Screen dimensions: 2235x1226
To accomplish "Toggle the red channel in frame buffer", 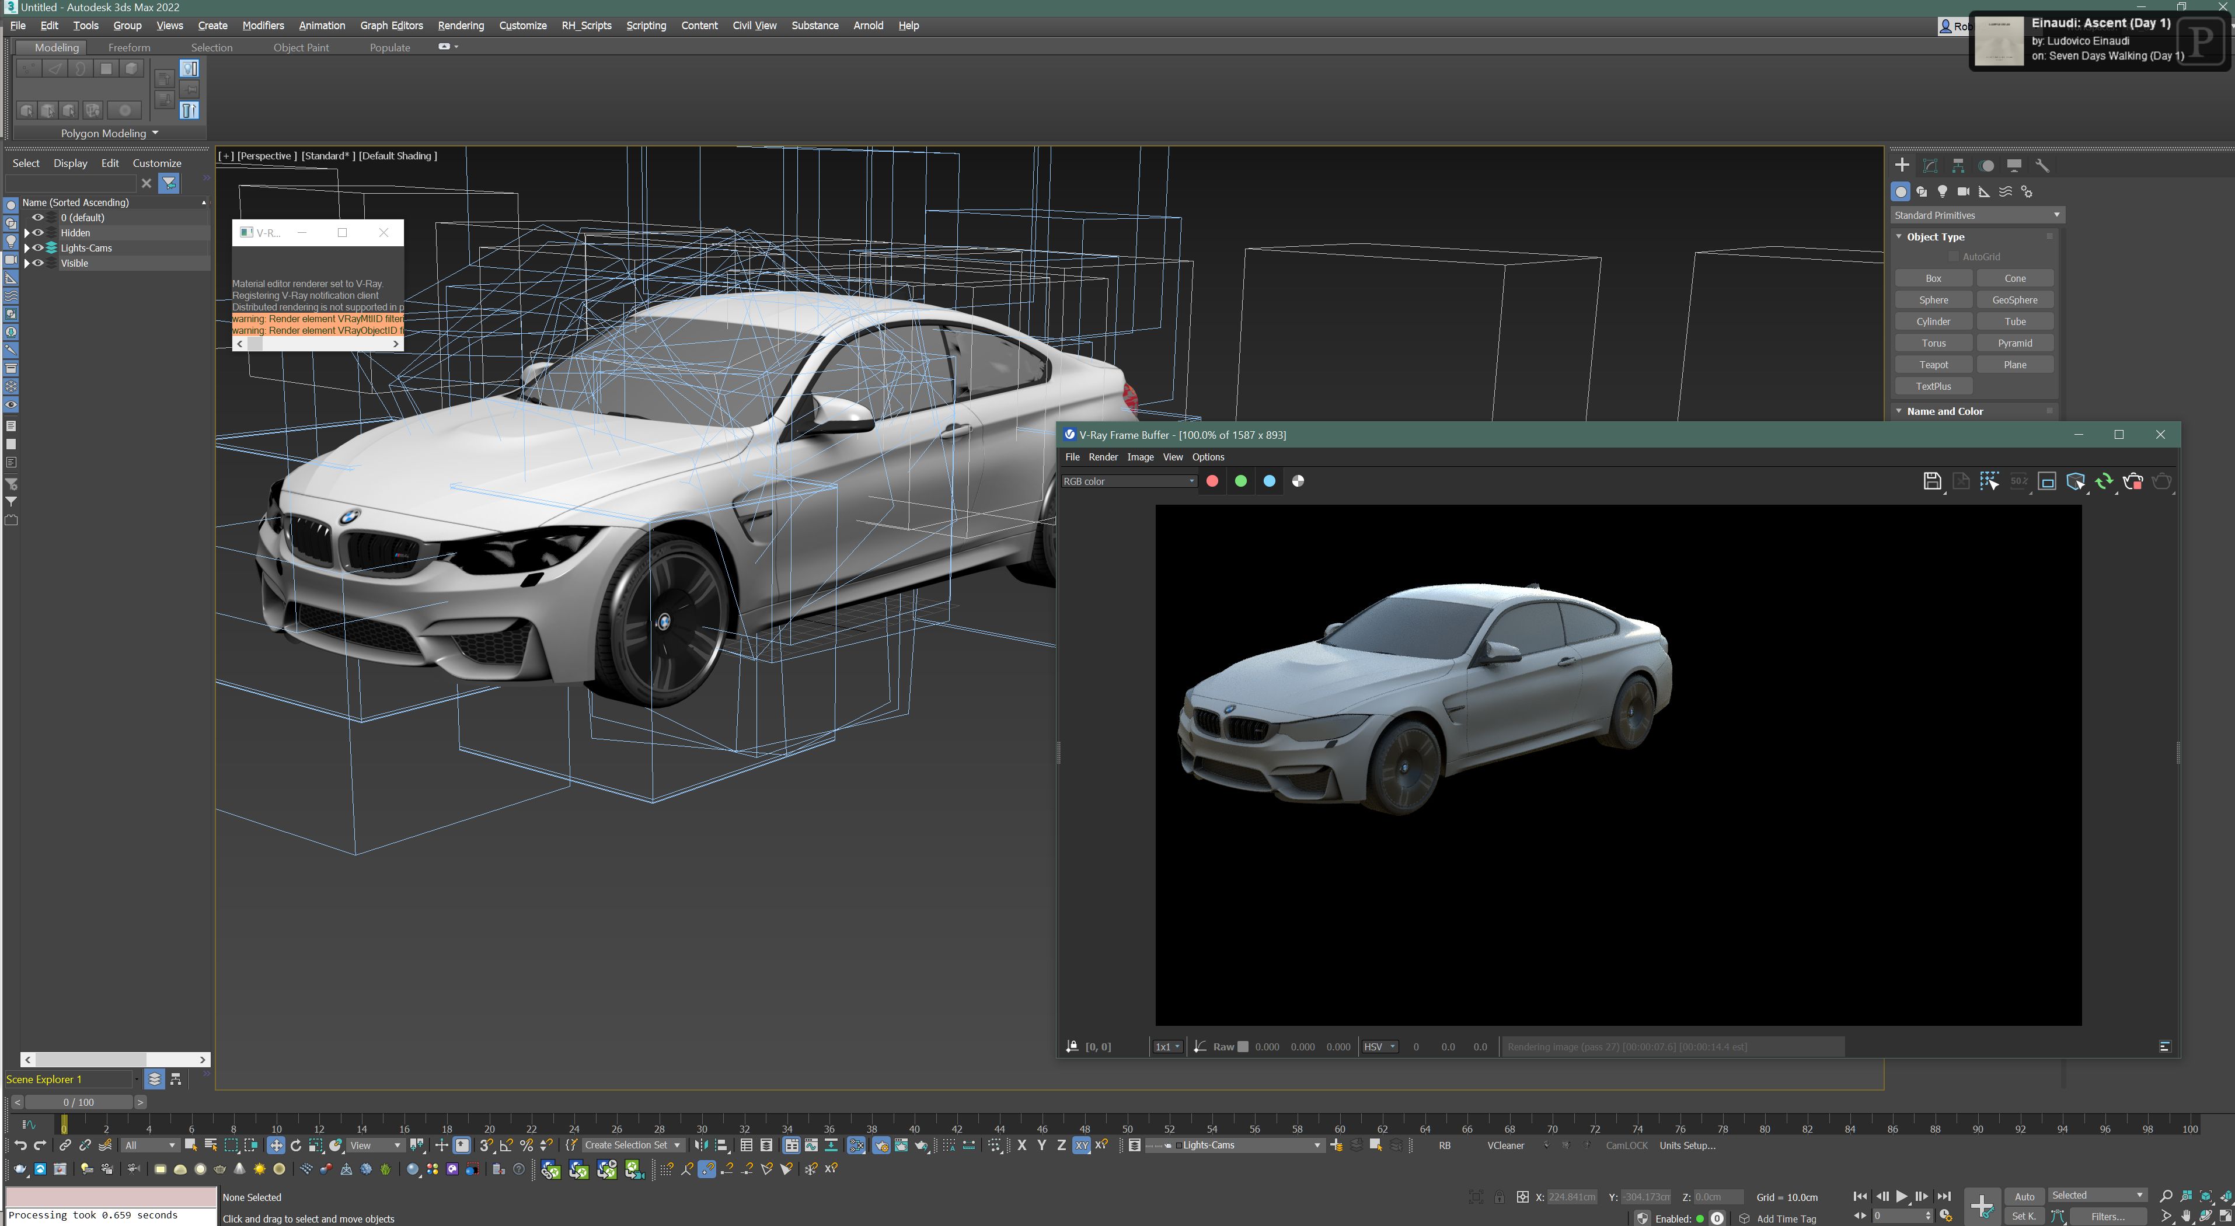I will coord(1213,481).
